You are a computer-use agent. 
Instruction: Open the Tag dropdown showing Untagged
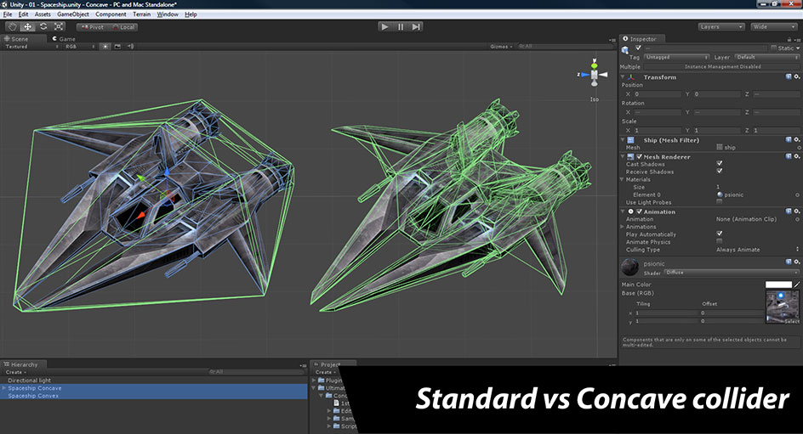click(676, 57)
